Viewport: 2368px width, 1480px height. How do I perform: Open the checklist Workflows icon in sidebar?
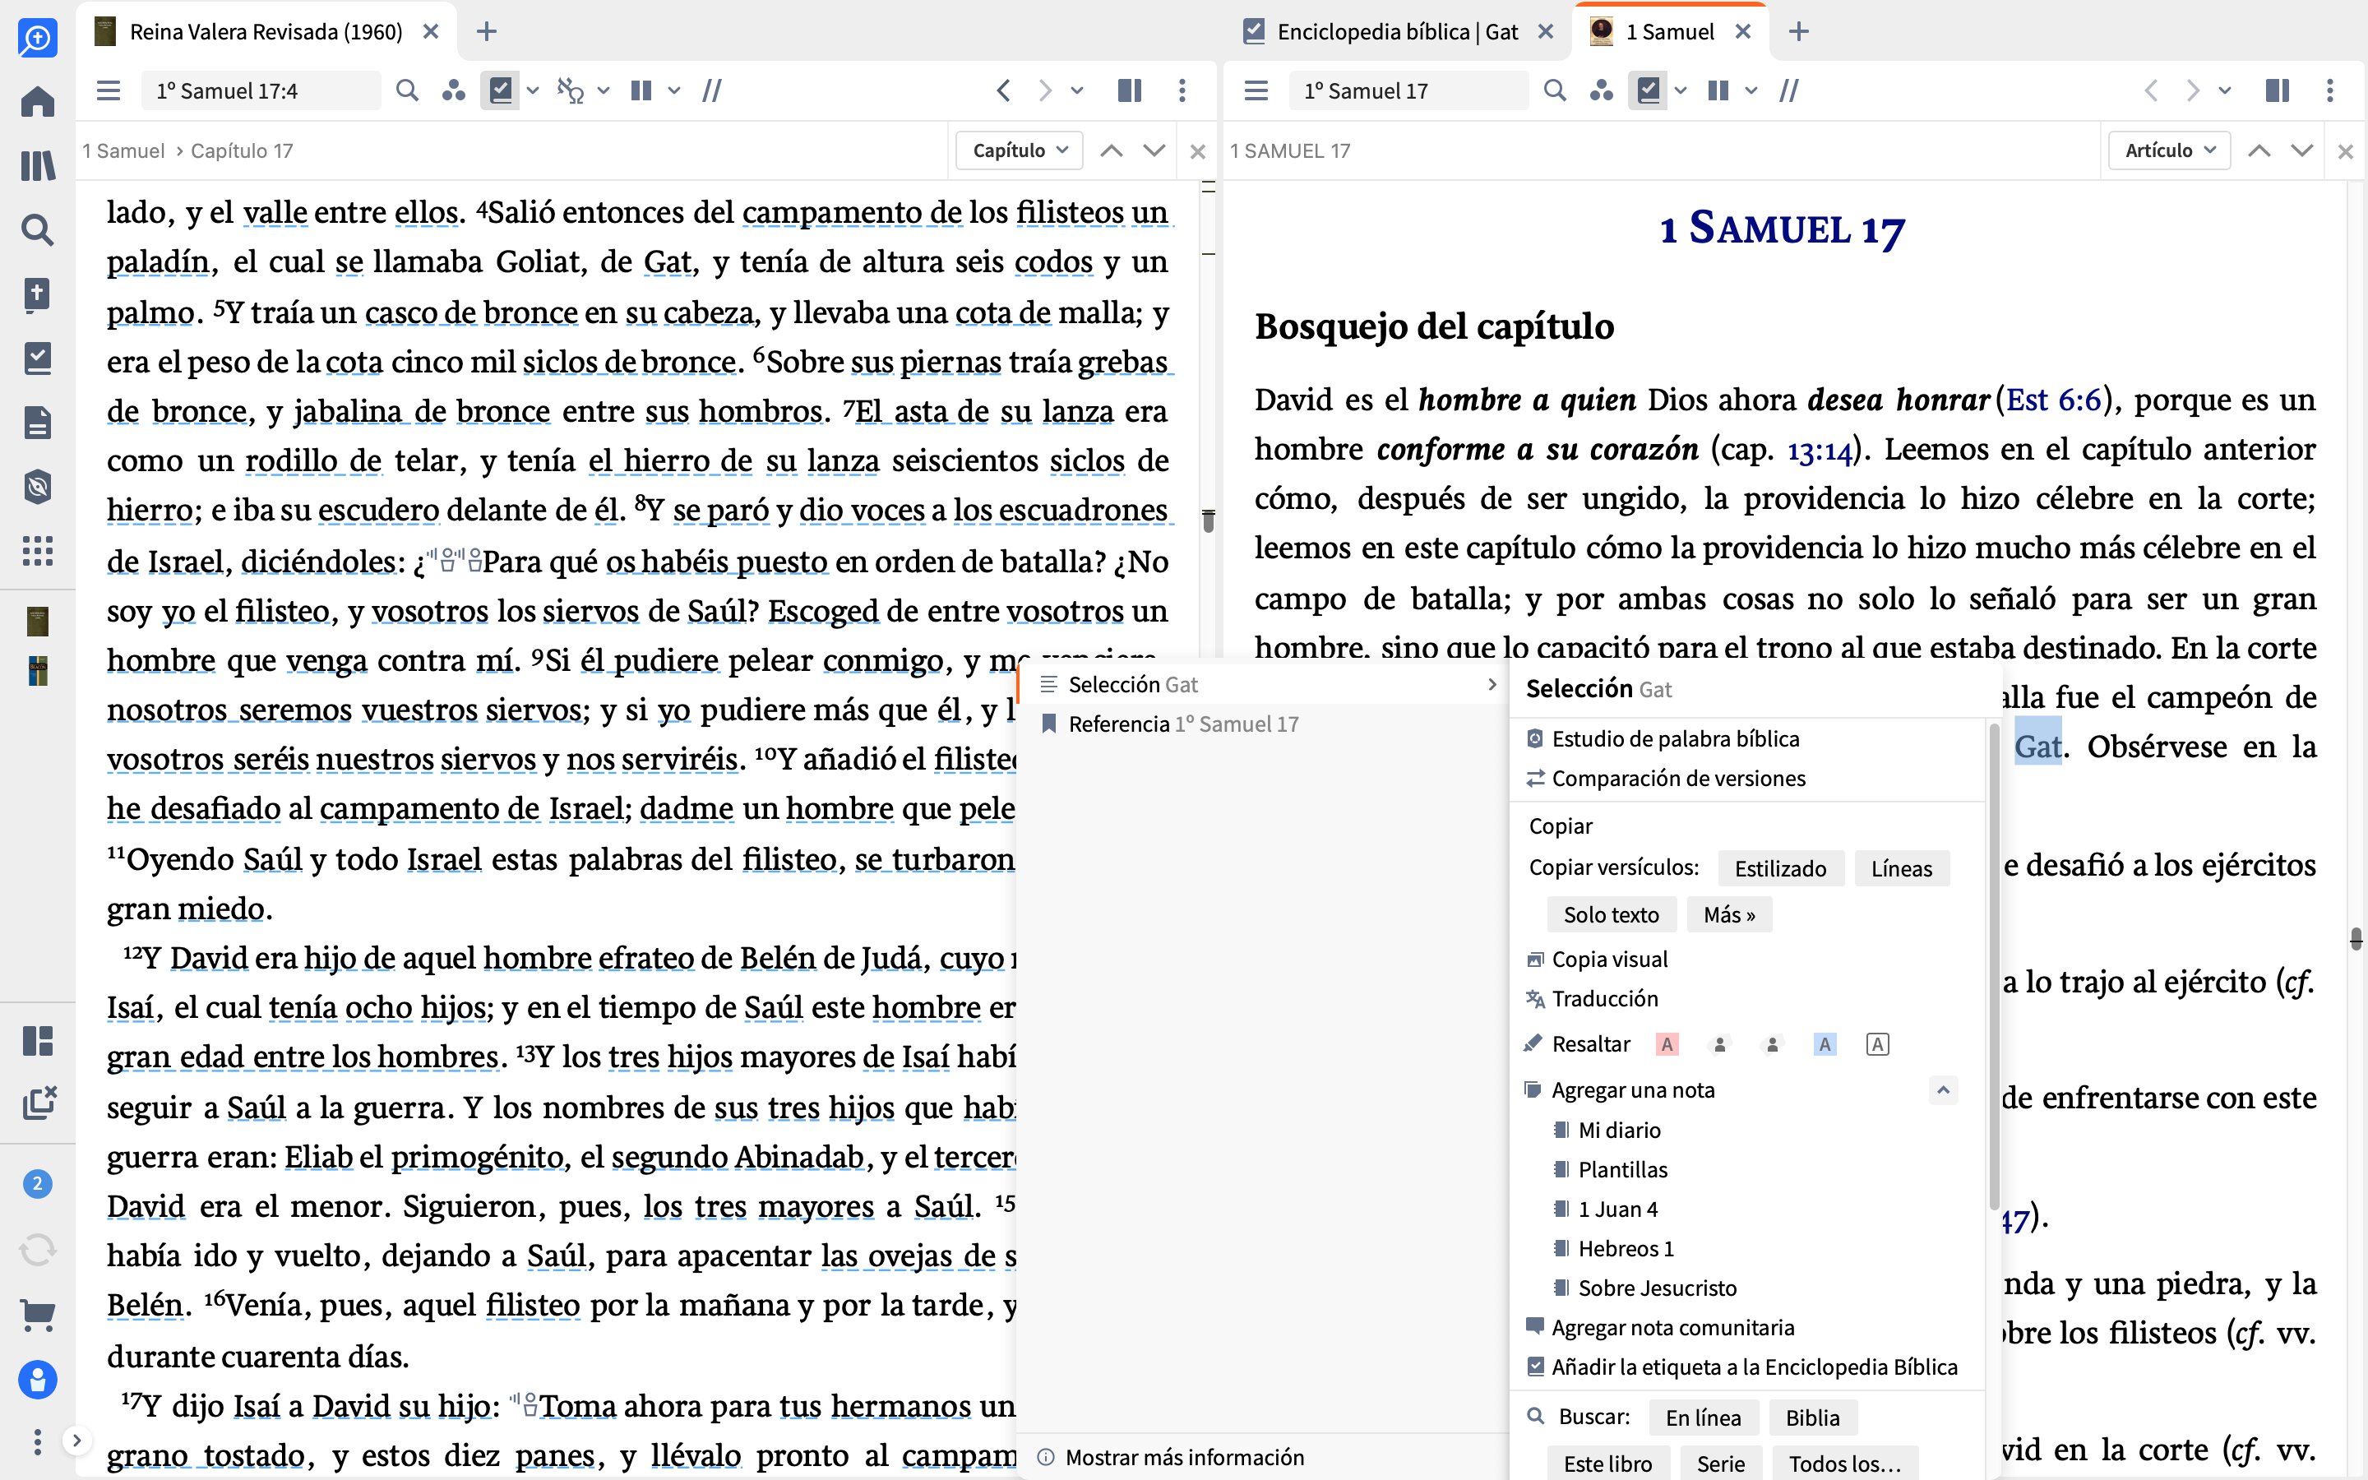click(x=37, y=358)
